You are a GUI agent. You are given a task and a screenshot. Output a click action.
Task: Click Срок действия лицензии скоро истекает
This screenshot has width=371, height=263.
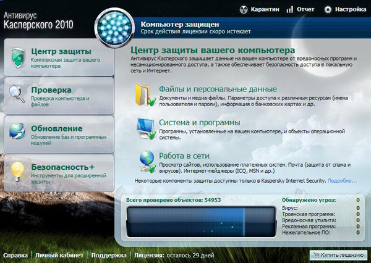[x=195, y=31]
